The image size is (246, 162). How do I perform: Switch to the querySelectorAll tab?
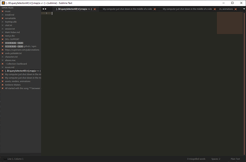pos(74,9)
